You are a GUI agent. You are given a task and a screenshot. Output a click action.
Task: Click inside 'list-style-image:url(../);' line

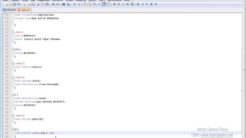[x=35, y=133]
